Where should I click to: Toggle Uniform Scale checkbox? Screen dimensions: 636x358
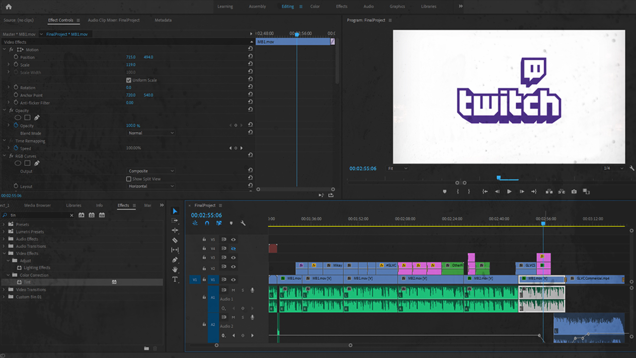pos(129,80)
